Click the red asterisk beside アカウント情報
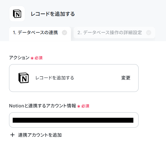 pos(79,106)
